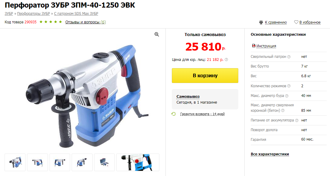This screenshot has height=176, width=330.
Task: Click the scales comparison icon
Action: (x=261, y=22)
